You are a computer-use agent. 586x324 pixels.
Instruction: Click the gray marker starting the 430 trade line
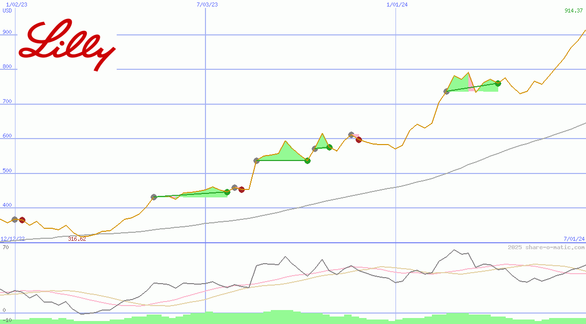point(154,197)
